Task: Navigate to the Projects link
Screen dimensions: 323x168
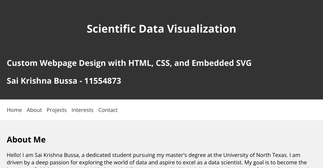Action: pos(57,110)
